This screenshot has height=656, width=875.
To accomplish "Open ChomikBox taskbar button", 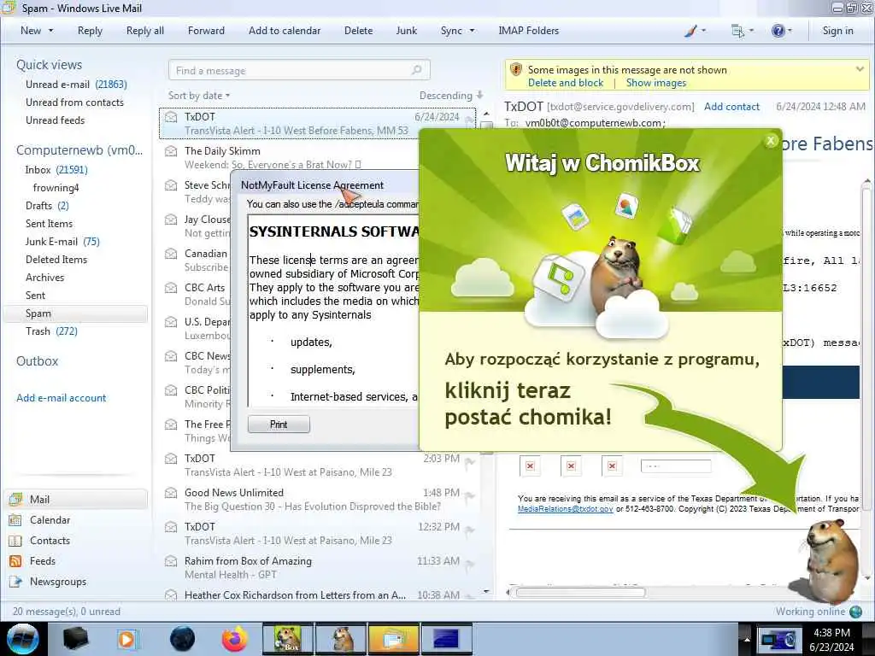I will pos(287,639).
